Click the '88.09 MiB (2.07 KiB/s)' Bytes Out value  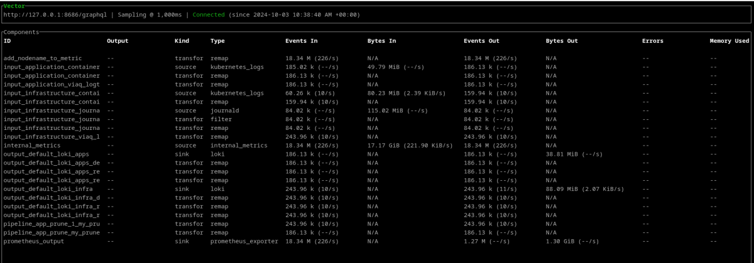(x=586, y=188)
